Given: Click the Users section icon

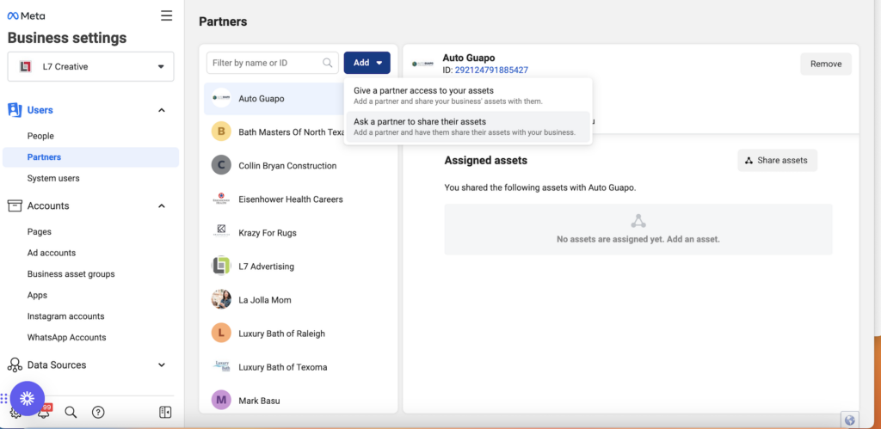Looking at the screenshot, I should [x=15, y=110].
